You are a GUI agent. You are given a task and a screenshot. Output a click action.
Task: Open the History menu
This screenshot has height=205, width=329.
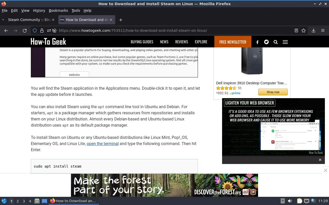coord(39,11)
